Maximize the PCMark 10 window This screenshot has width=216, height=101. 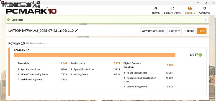click(x=206, y=2)
